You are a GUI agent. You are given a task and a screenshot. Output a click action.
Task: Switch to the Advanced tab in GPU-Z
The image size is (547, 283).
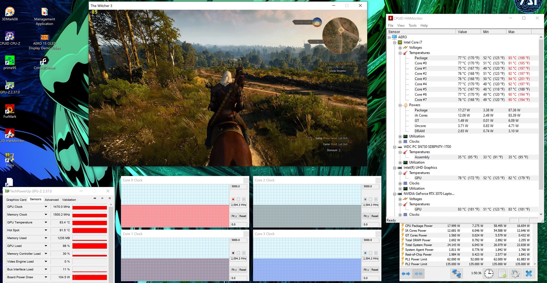pyautogui.click(x=52, y=200)
